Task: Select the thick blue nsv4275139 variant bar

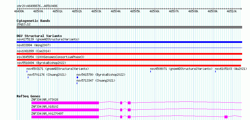Action: coord(129,42)
